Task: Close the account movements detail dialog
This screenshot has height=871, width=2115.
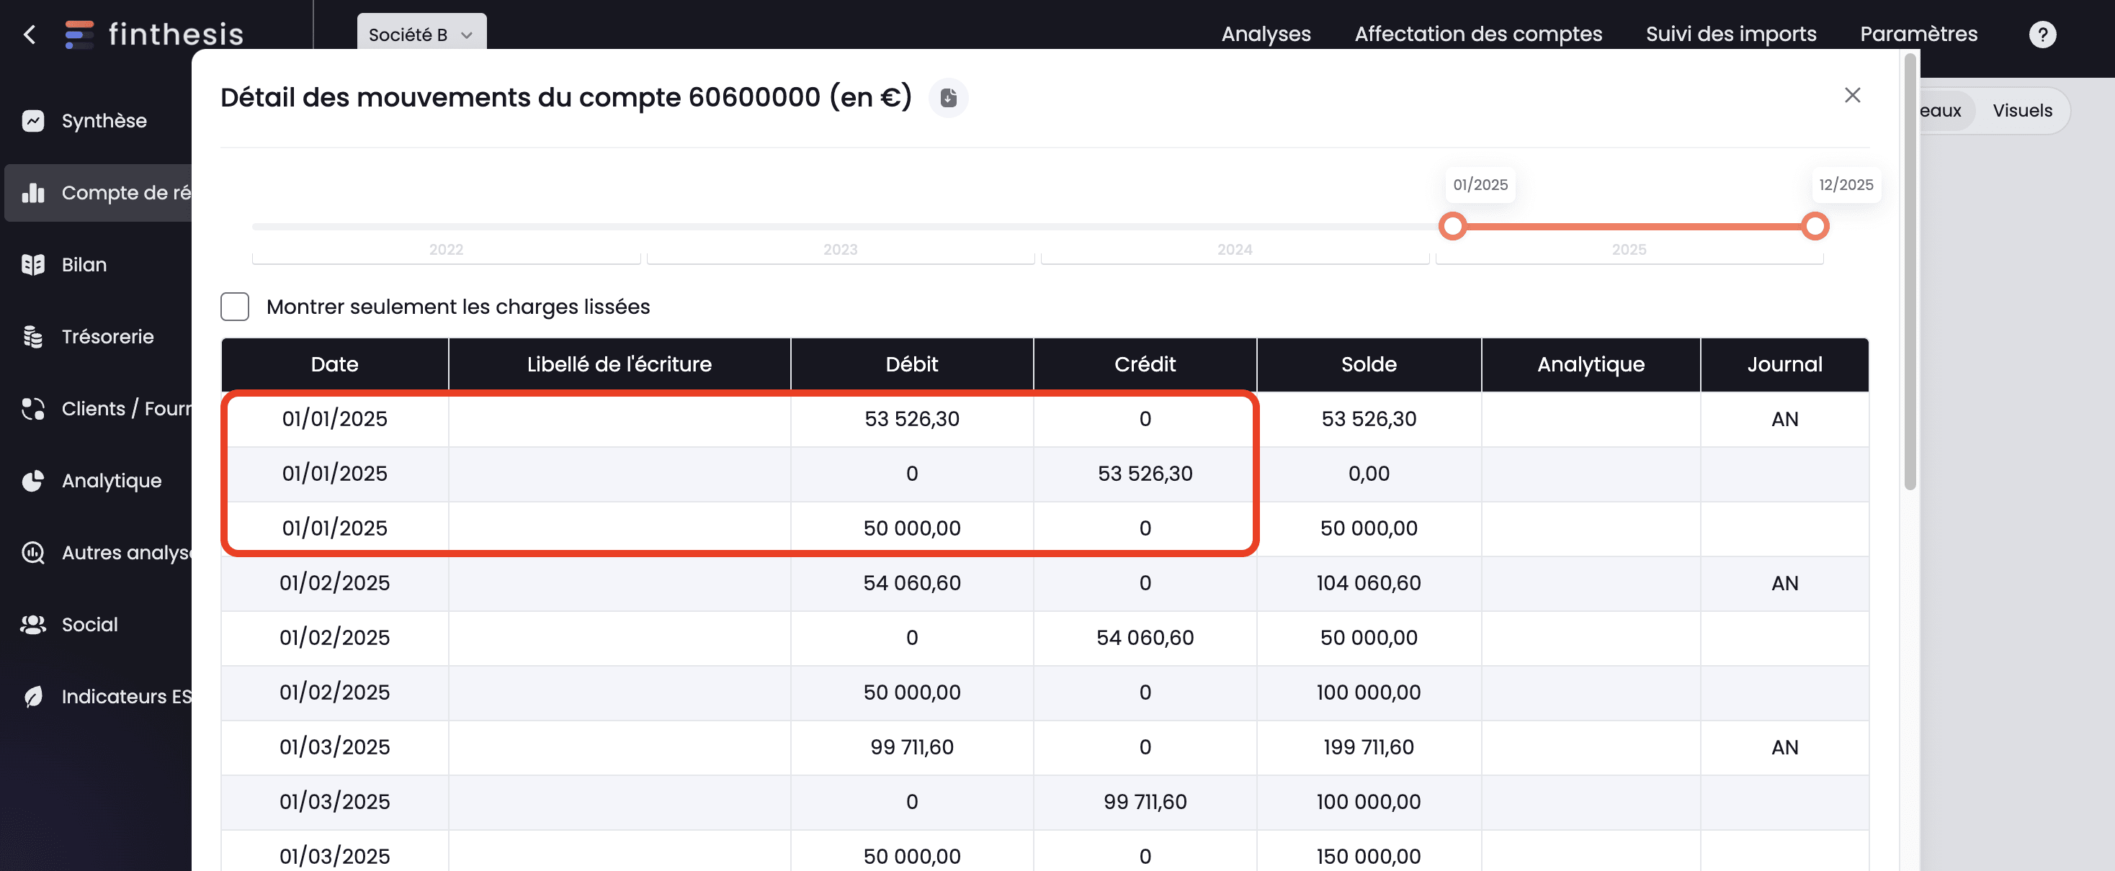Action: click(x=1852, y=96)
